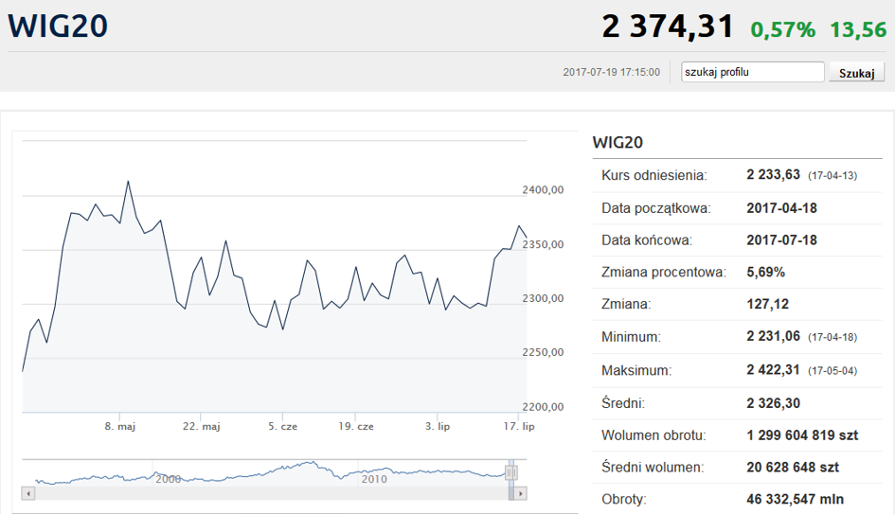Click the Szukaj search button
Viewport: 895px width, 514px height.
click(x=856, y=73)
